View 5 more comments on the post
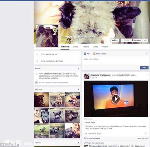150x147 pixels. pyautogui.click(x=95, y=143)
